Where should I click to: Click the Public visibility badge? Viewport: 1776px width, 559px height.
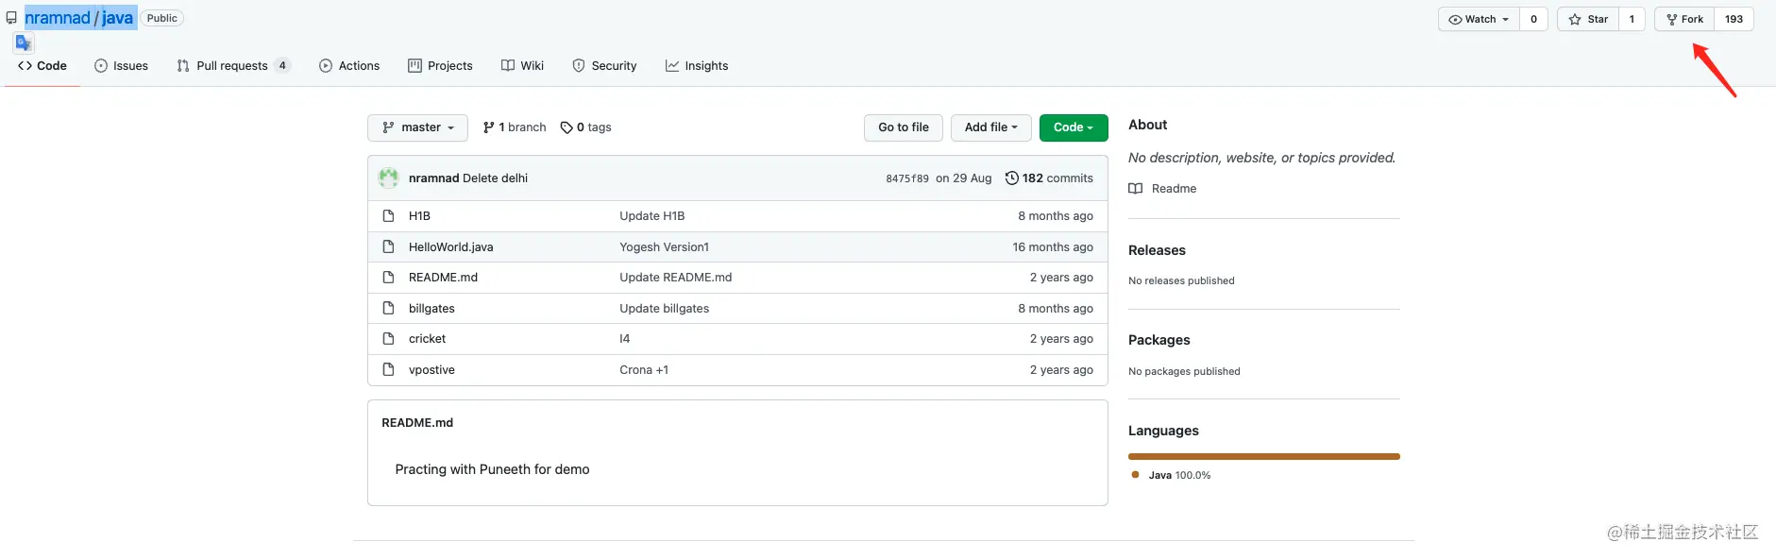tap(161, 18)
